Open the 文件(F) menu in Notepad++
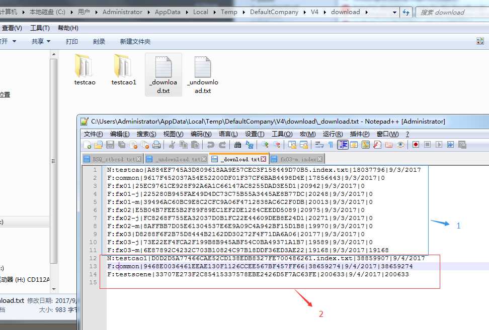The image size is (489, 330). pyautogui.click(x=93, y=134)
